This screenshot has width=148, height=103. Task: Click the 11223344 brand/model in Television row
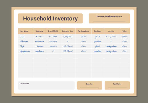pyautogui.click(x=53, y=41)
